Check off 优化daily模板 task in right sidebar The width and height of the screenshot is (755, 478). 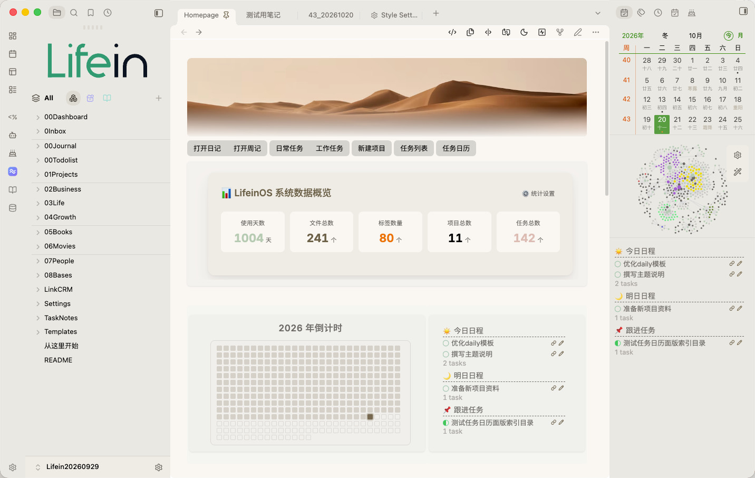[x=618, y=264]
